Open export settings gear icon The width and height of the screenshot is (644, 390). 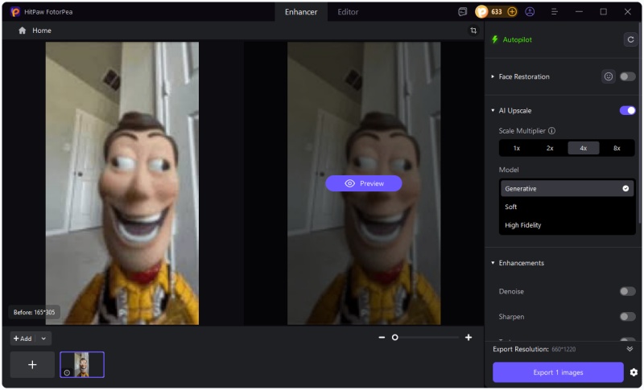634,372
